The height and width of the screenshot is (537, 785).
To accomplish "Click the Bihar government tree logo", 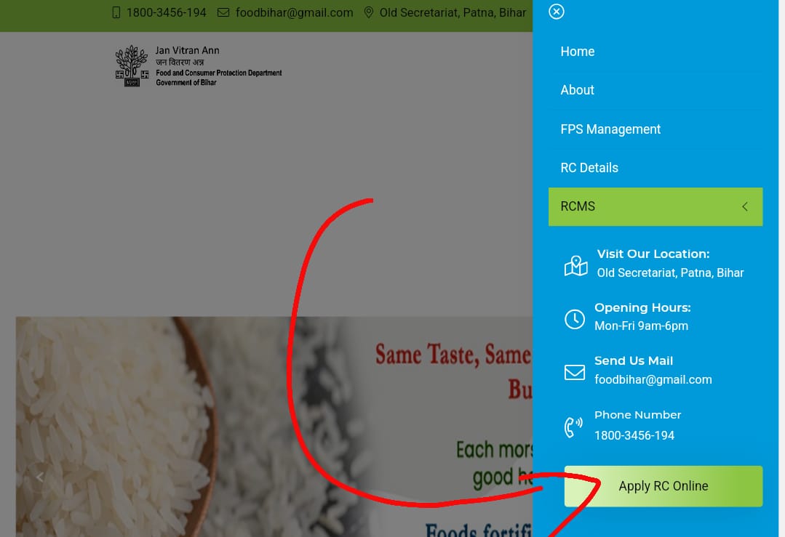I will tap(132, 65).
